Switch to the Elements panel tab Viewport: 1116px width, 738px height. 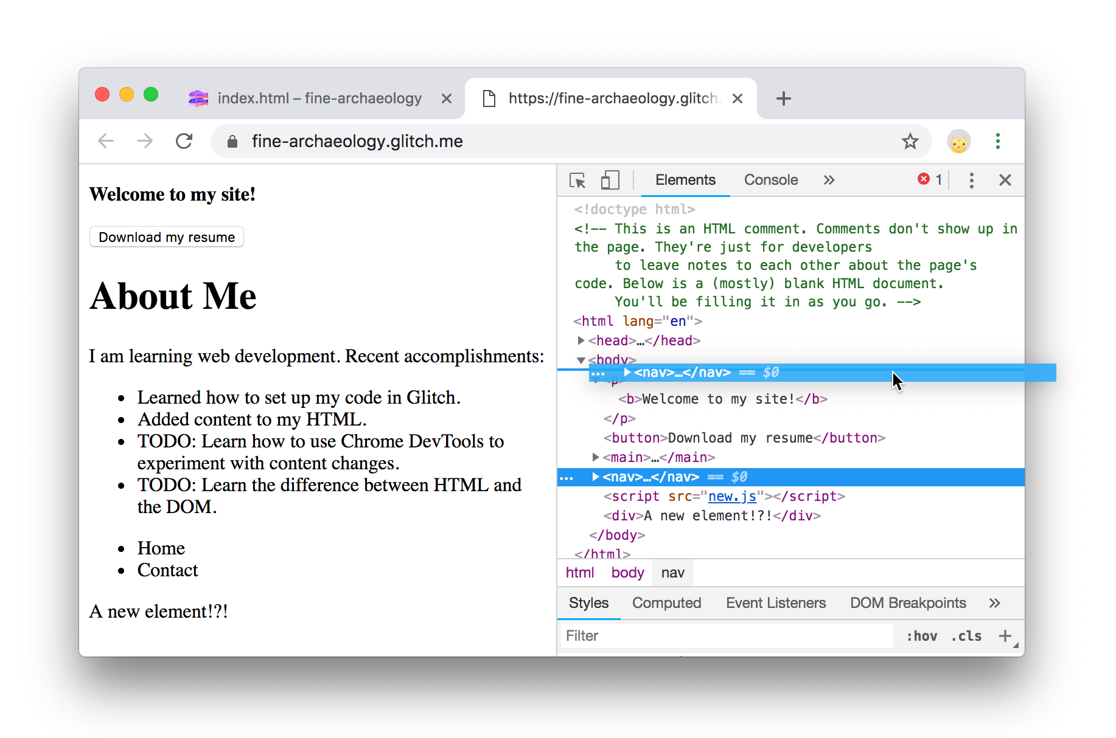[x=685, y=180]
